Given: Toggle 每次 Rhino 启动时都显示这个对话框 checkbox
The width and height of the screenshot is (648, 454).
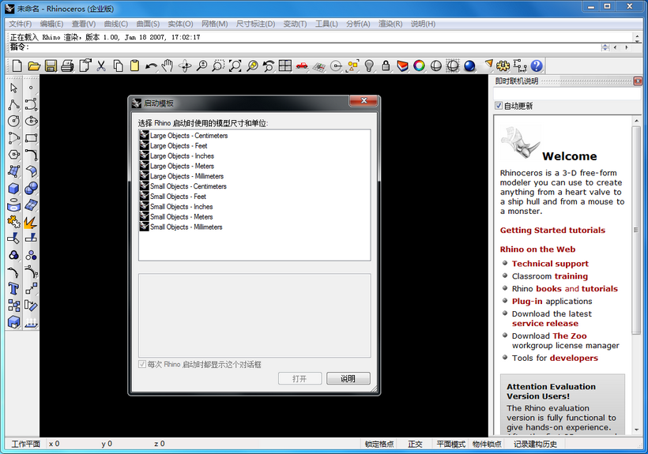Looking at the screenshot, I should coord(142,364).
